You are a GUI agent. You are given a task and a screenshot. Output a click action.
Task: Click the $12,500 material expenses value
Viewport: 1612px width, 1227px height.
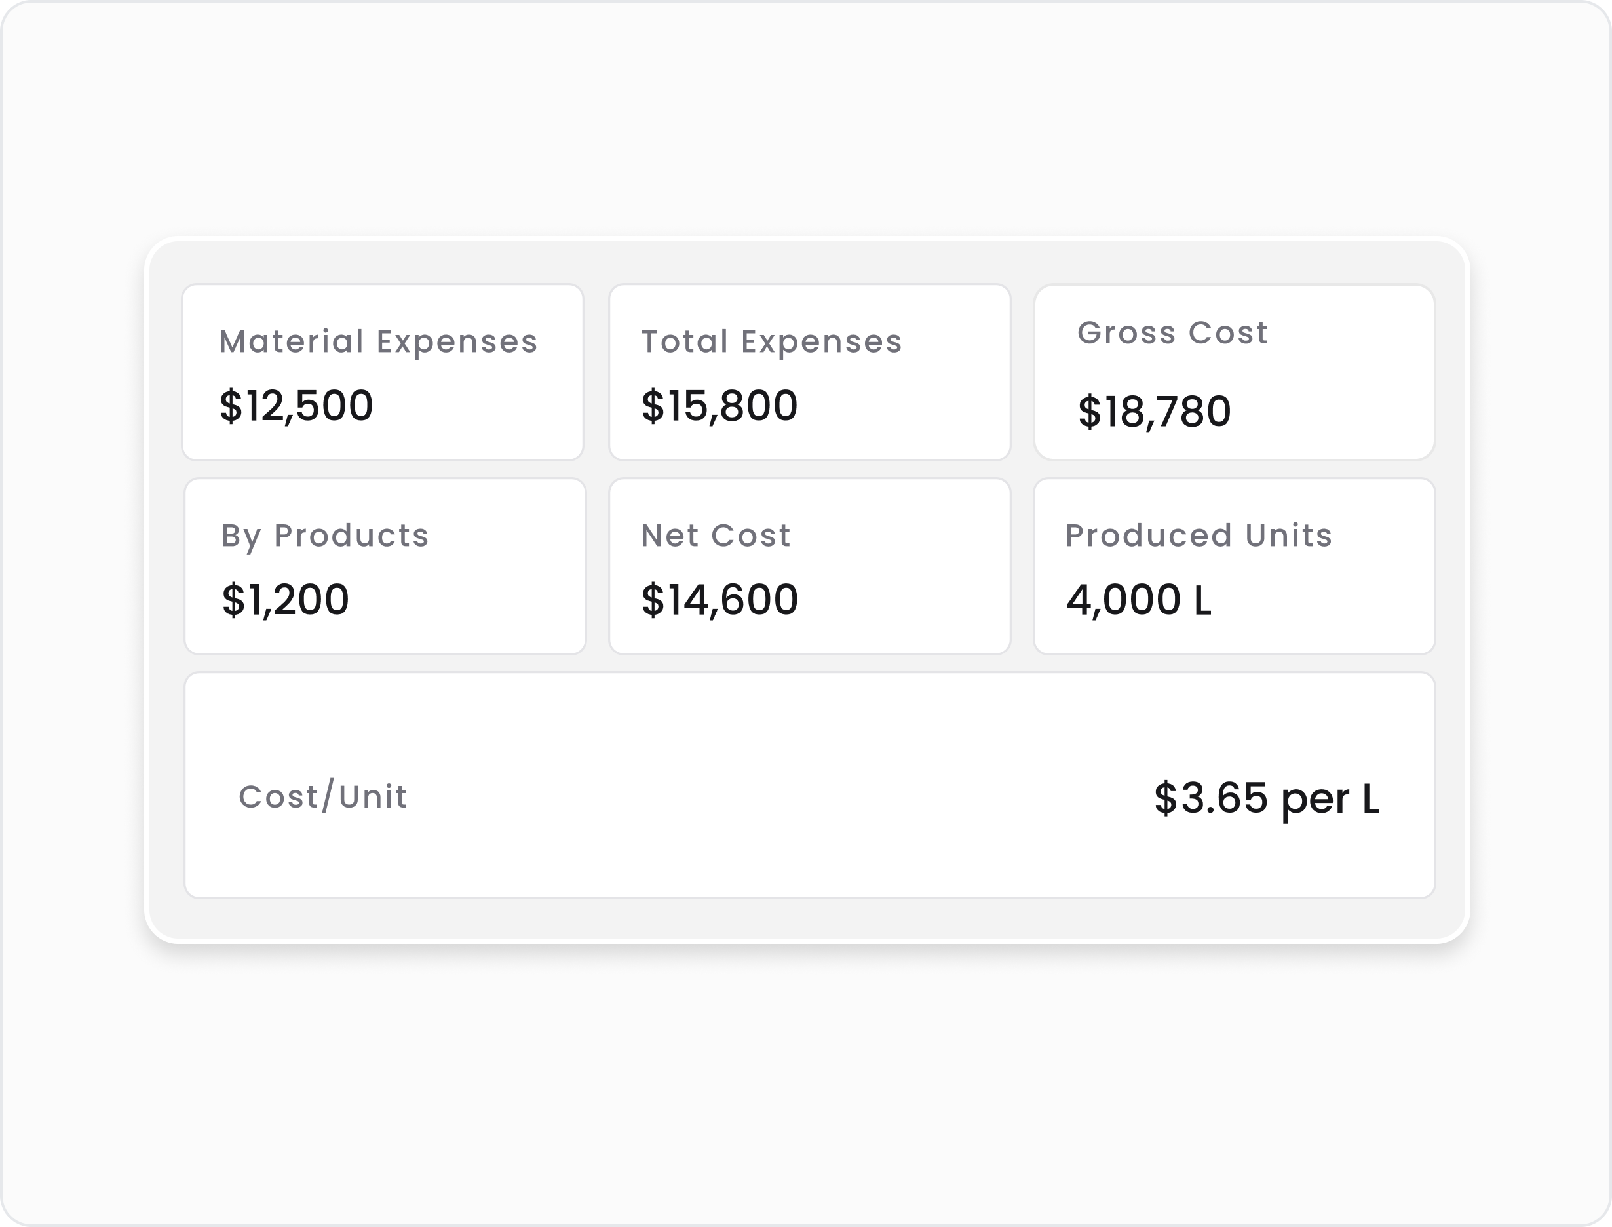click(296, 406)
